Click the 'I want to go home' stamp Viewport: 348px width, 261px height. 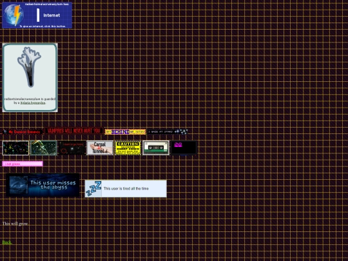pos(72,148)
